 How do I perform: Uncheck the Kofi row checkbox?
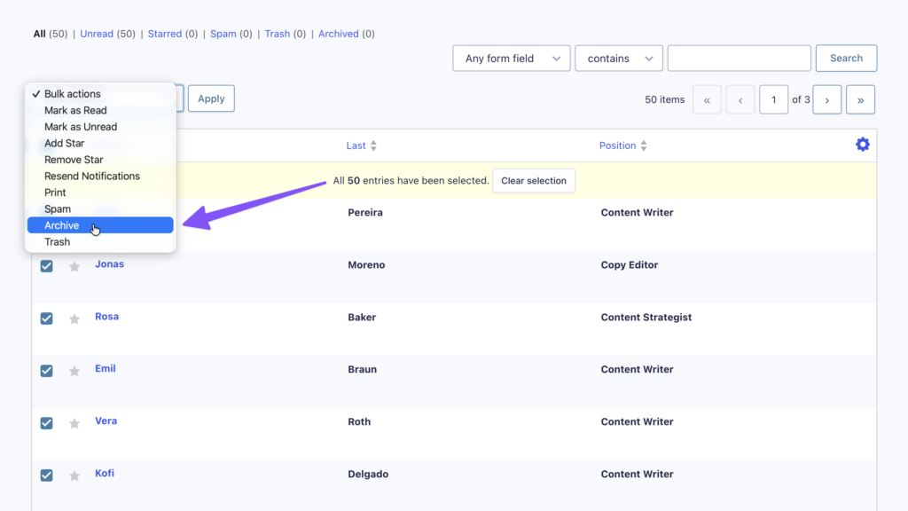click(x=46, y=476)
